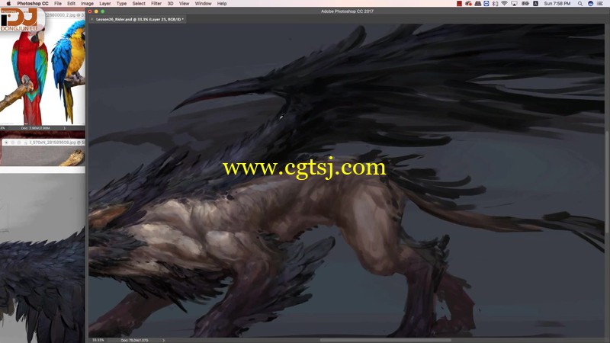610x343 pixels.
Task: Open the View menu
Action: (184, 4)
